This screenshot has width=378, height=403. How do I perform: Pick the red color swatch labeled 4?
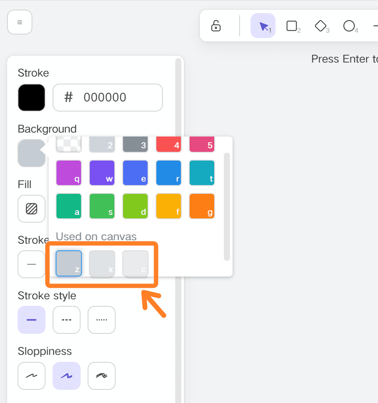(x=168, y=144)
